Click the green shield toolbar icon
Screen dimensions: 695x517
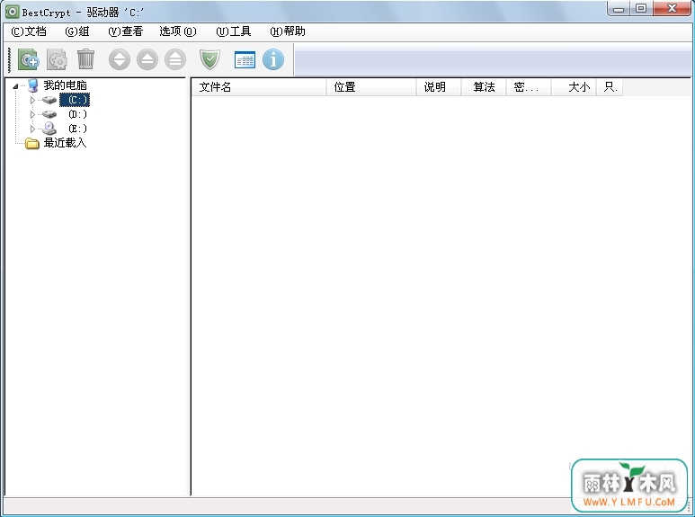tap(209, 59)
